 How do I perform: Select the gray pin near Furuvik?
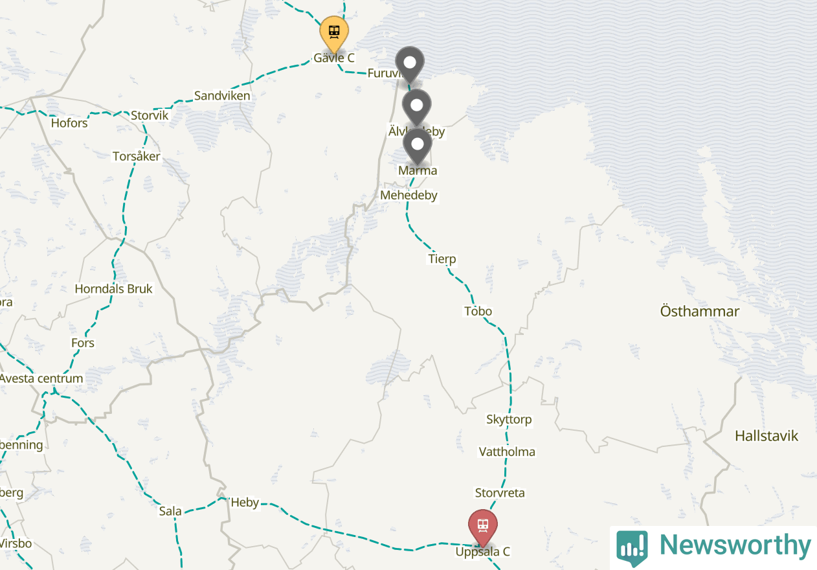click(x=410, y=65)
